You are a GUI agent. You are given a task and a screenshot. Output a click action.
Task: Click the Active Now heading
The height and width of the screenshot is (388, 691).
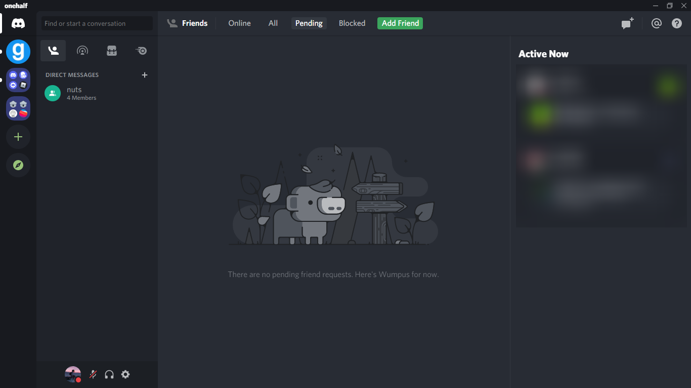click(x=543, y=54)
